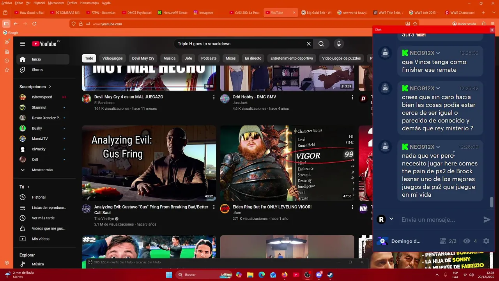The image size is (499, 281).
Task: Open the Marcadores browser menu
Action: pyautogui.click(x=56, y=3)
